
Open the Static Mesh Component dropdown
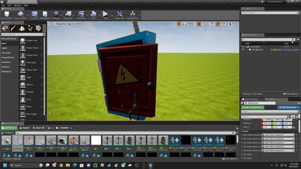278,135
